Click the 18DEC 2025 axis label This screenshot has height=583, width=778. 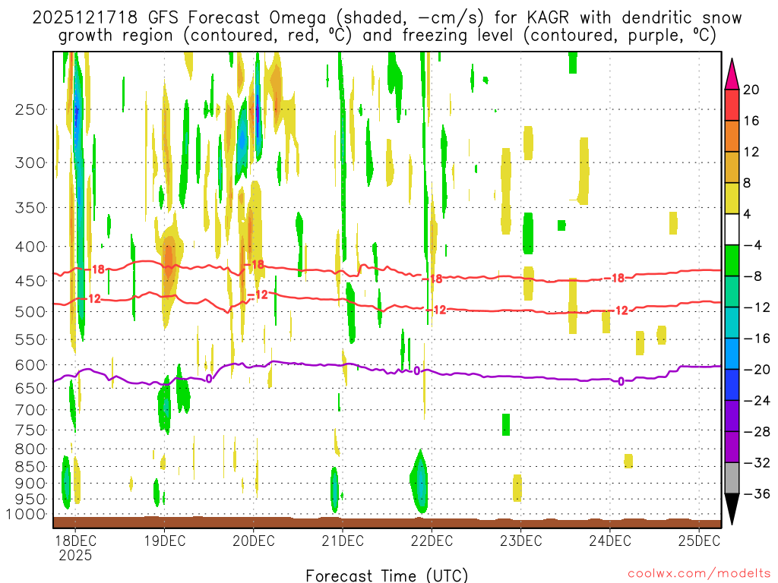click(x=75, y=548)
